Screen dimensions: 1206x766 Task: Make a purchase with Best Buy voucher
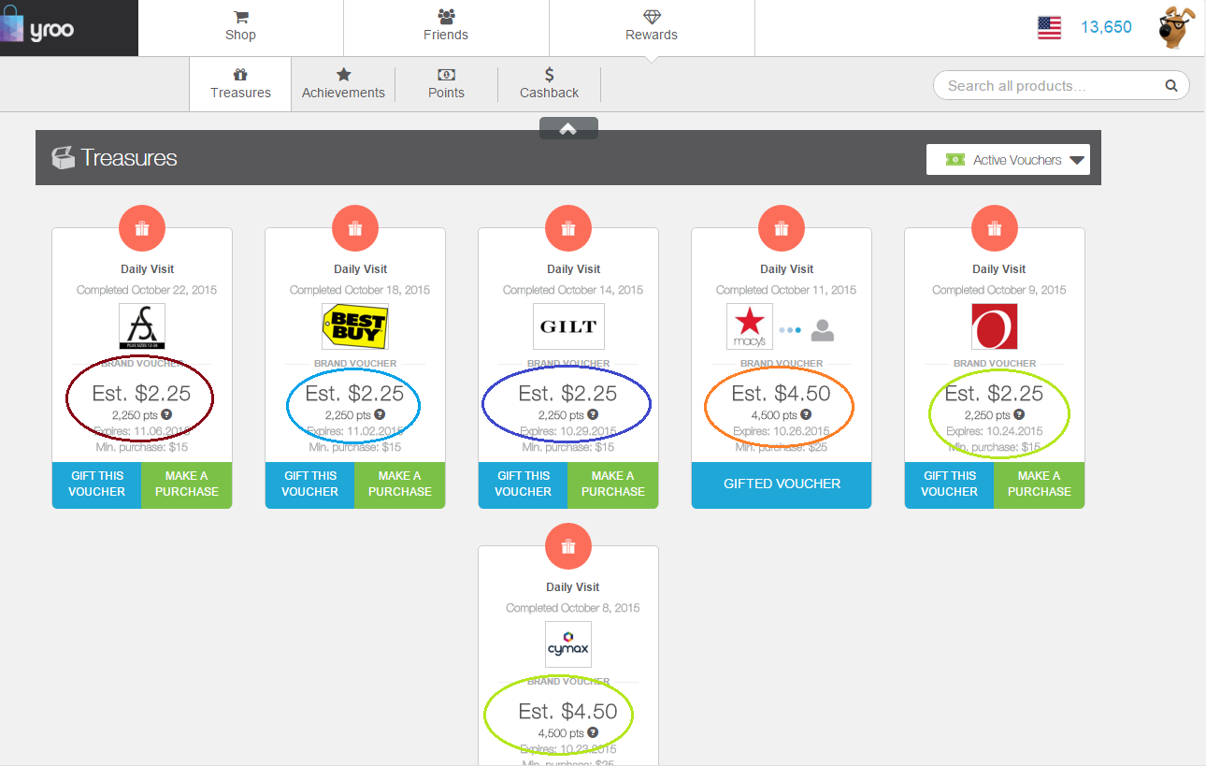(x=400, y=484)
